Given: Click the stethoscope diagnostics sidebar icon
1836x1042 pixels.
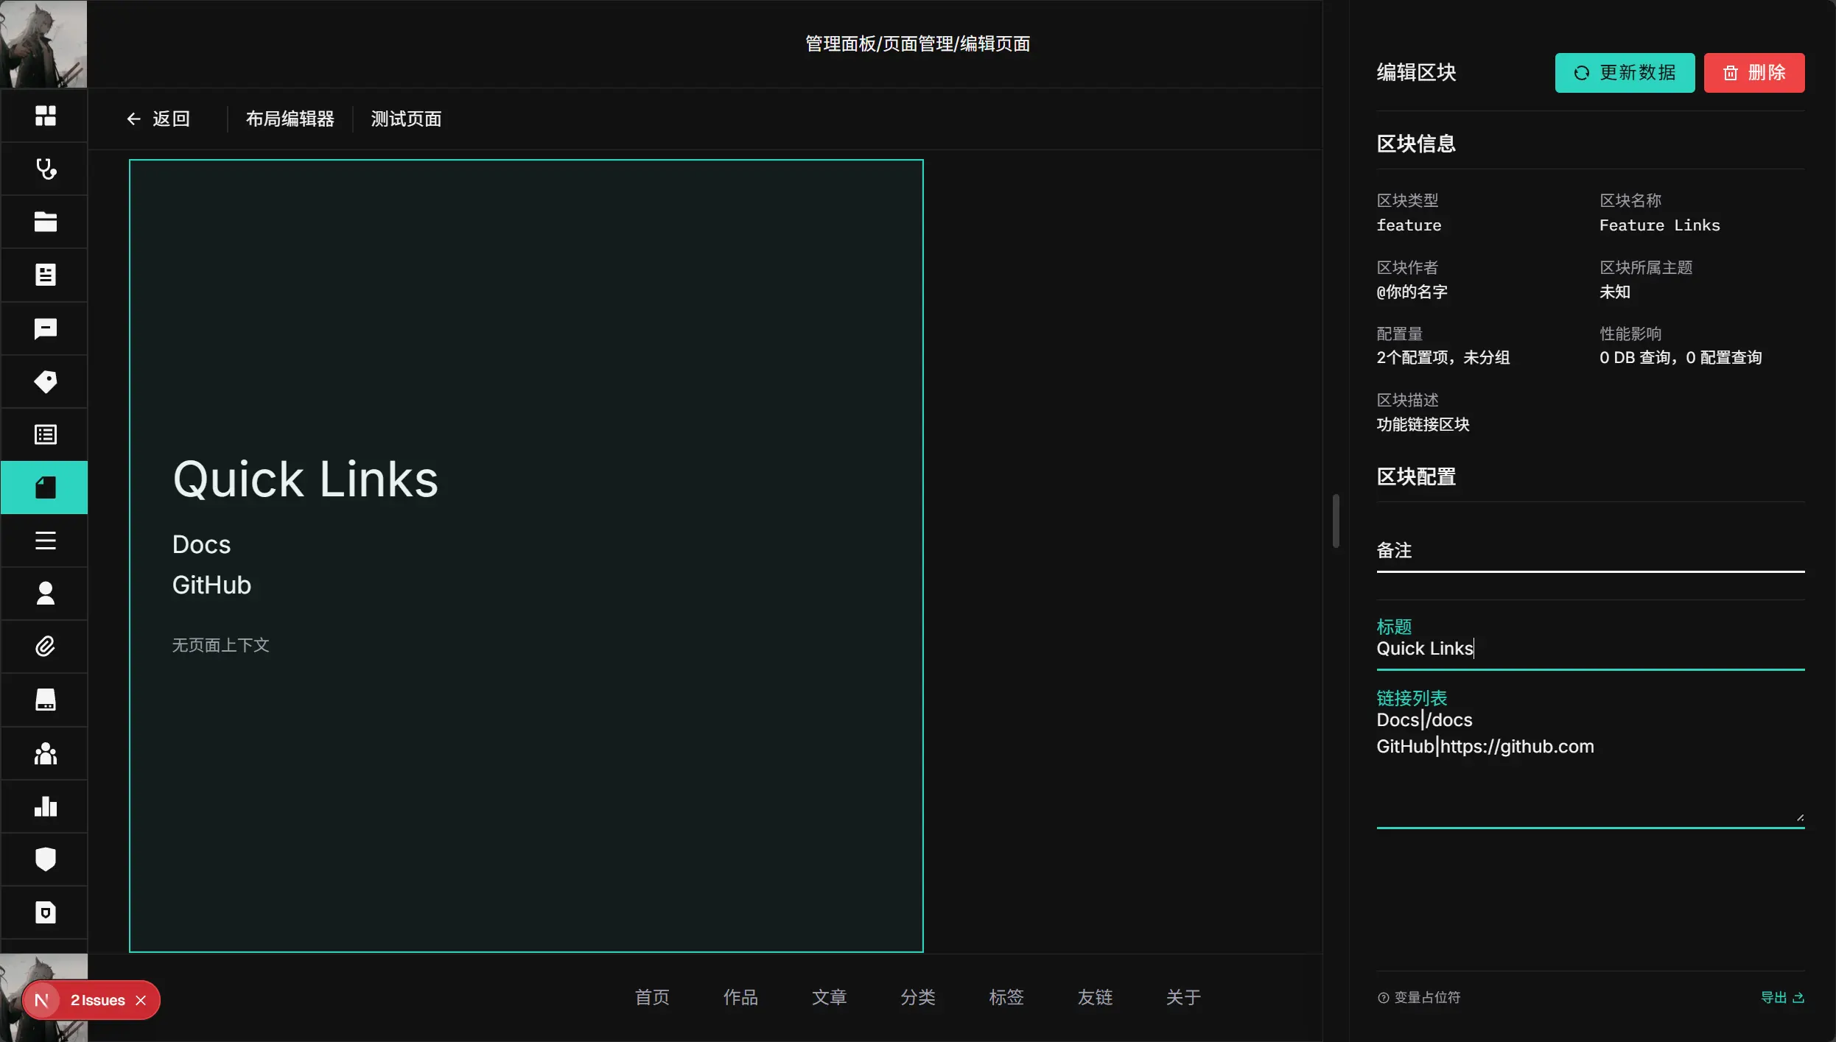Looking at the screenshot, I should (45, 169).
